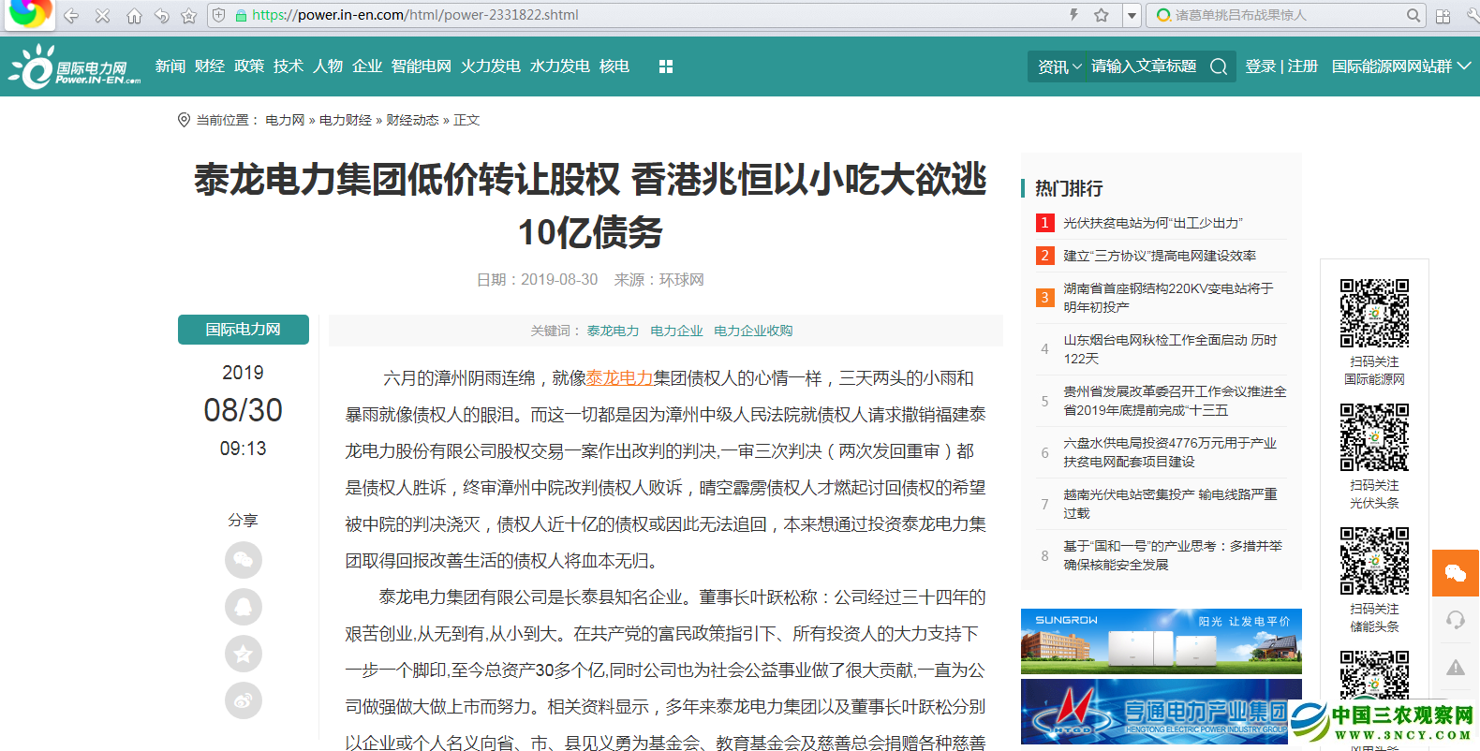The image size is (1480, 751).
Task: Open keyword tag 泰龙电力
Action: 613,331
